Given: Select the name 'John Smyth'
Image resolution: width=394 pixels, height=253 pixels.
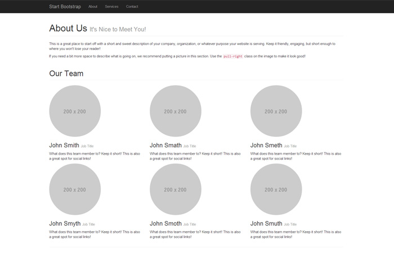Looking at the screenshot, I should (65, 224).
